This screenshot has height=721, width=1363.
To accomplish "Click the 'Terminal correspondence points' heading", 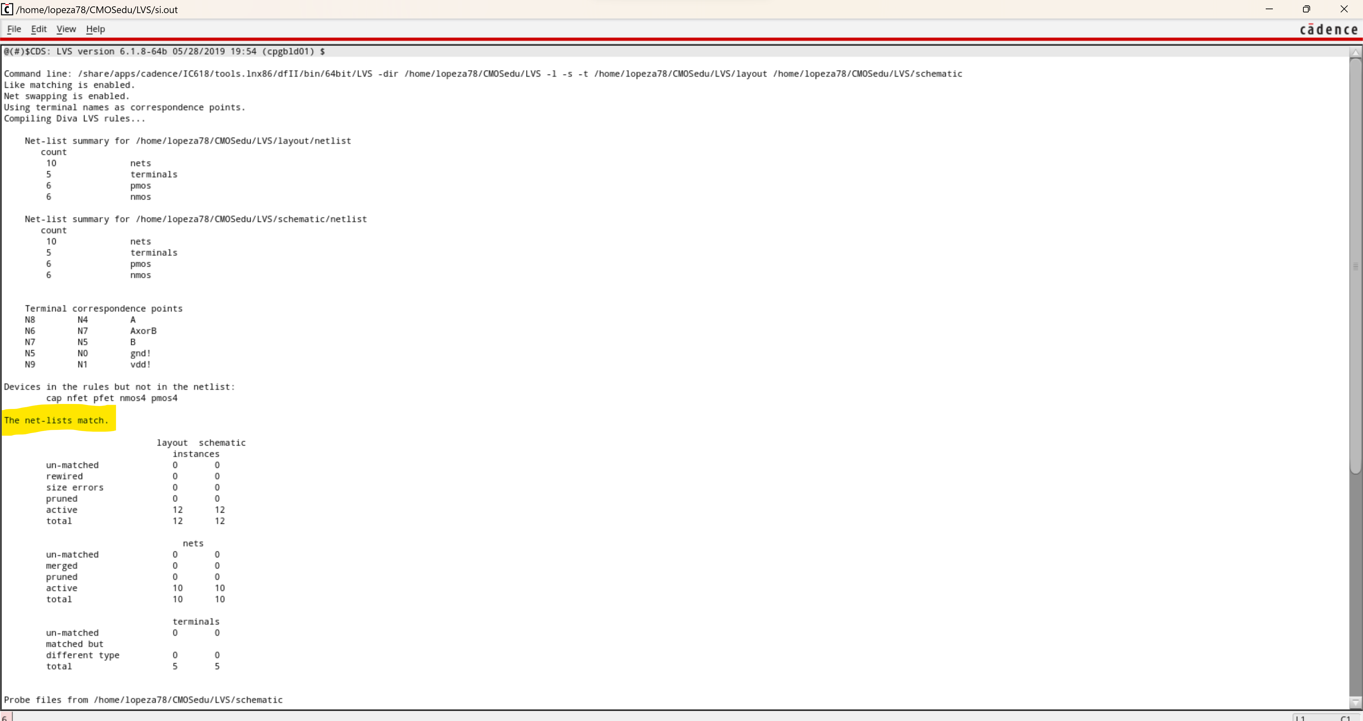I will click(104, 308).
